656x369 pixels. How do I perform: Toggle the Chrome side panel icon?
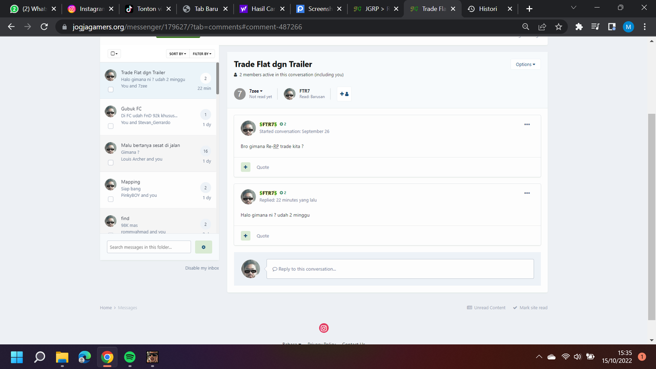point(611,27)
